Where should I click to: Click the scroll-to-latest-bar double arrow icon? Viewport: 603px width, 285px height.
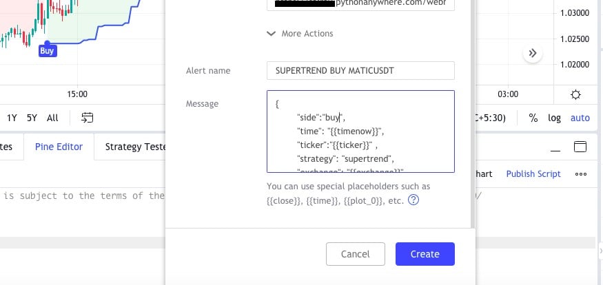click(x=533, y=53)
